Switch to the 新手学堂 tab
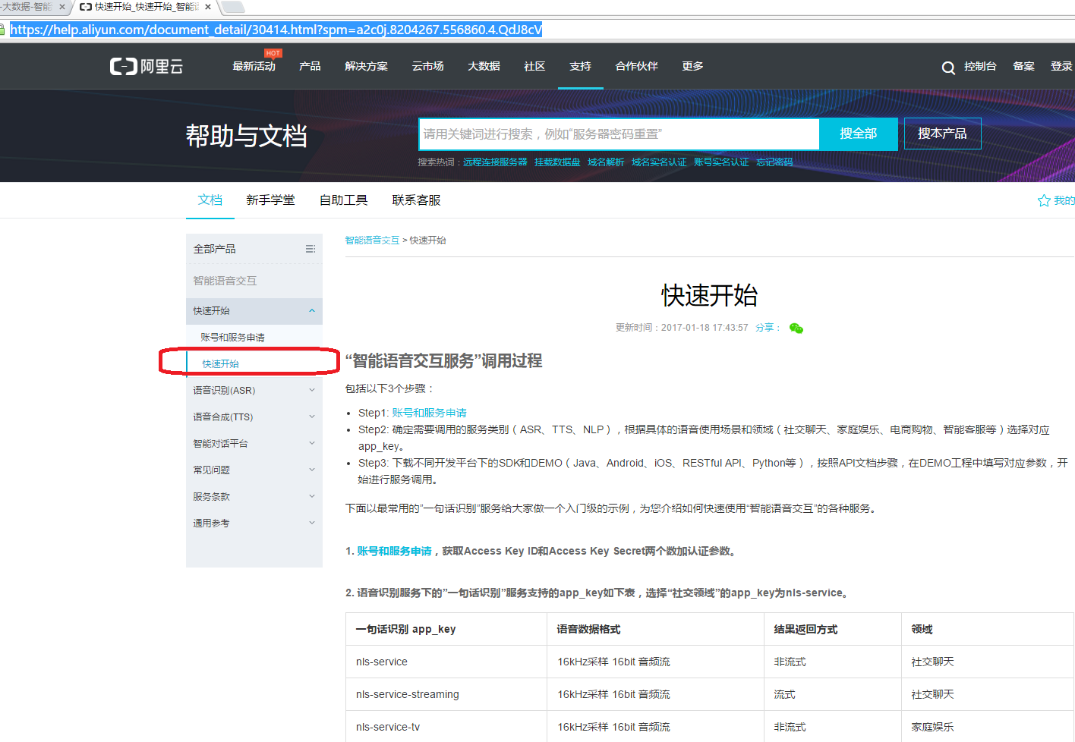 pyautogui.click(x=270, y=200)
